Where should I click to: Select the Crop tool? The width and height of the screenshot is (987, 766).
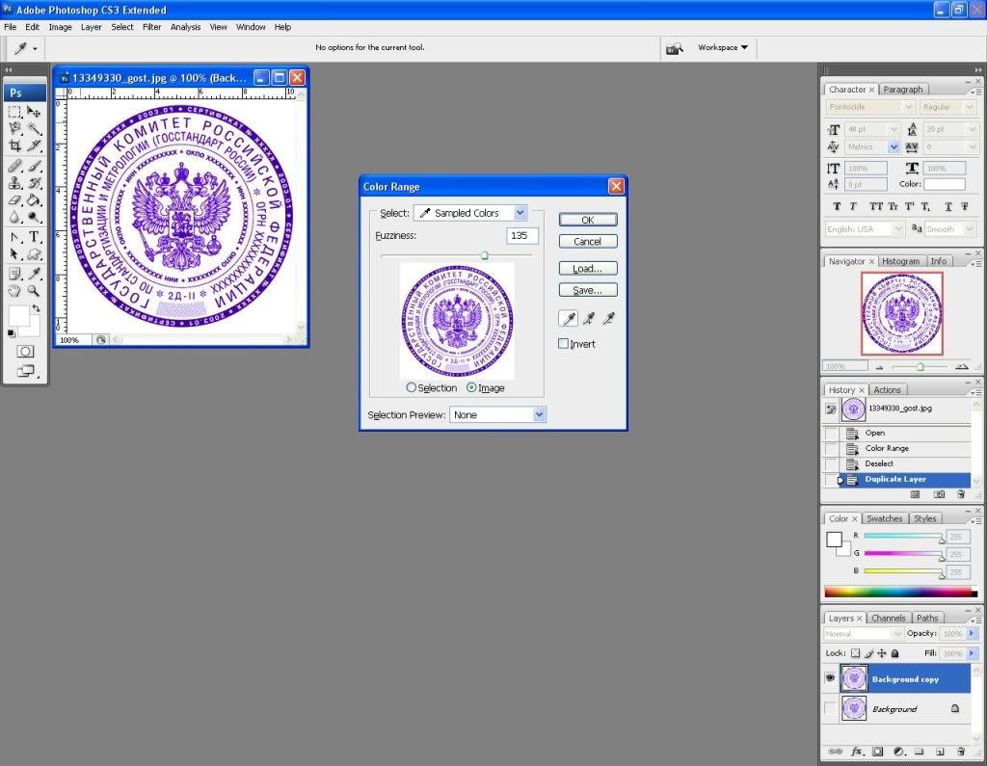click(x=14, y=146)
